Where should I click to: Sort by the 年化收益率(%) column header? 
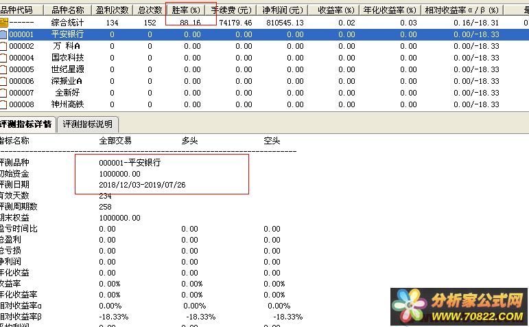click(x=390, y=10)
